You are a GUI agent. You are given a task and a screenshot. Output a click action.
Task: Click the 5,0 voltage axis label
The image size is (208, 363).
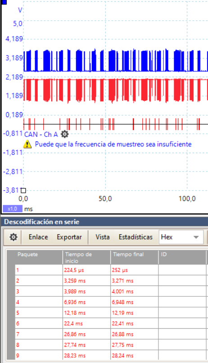[18, 23]
